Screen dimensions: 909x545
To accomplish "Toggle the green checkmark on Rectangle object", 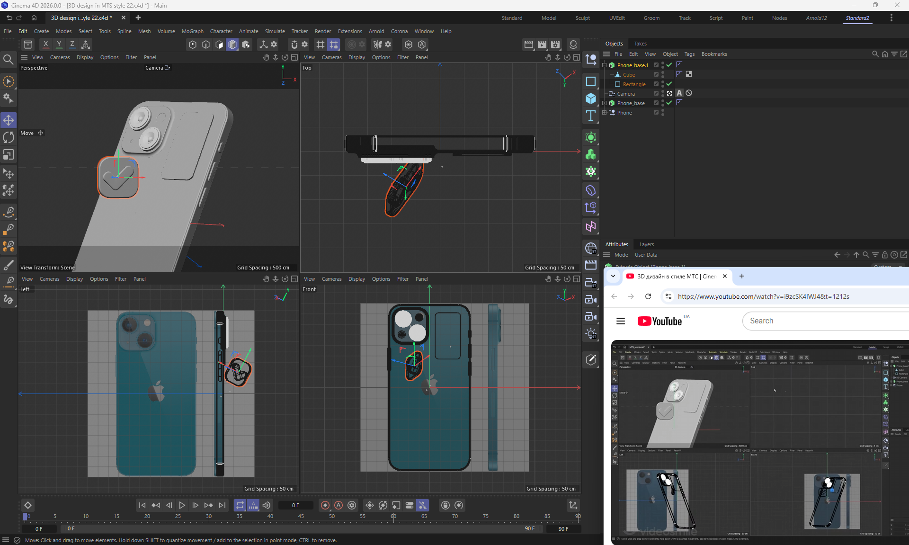I will 669,84.
